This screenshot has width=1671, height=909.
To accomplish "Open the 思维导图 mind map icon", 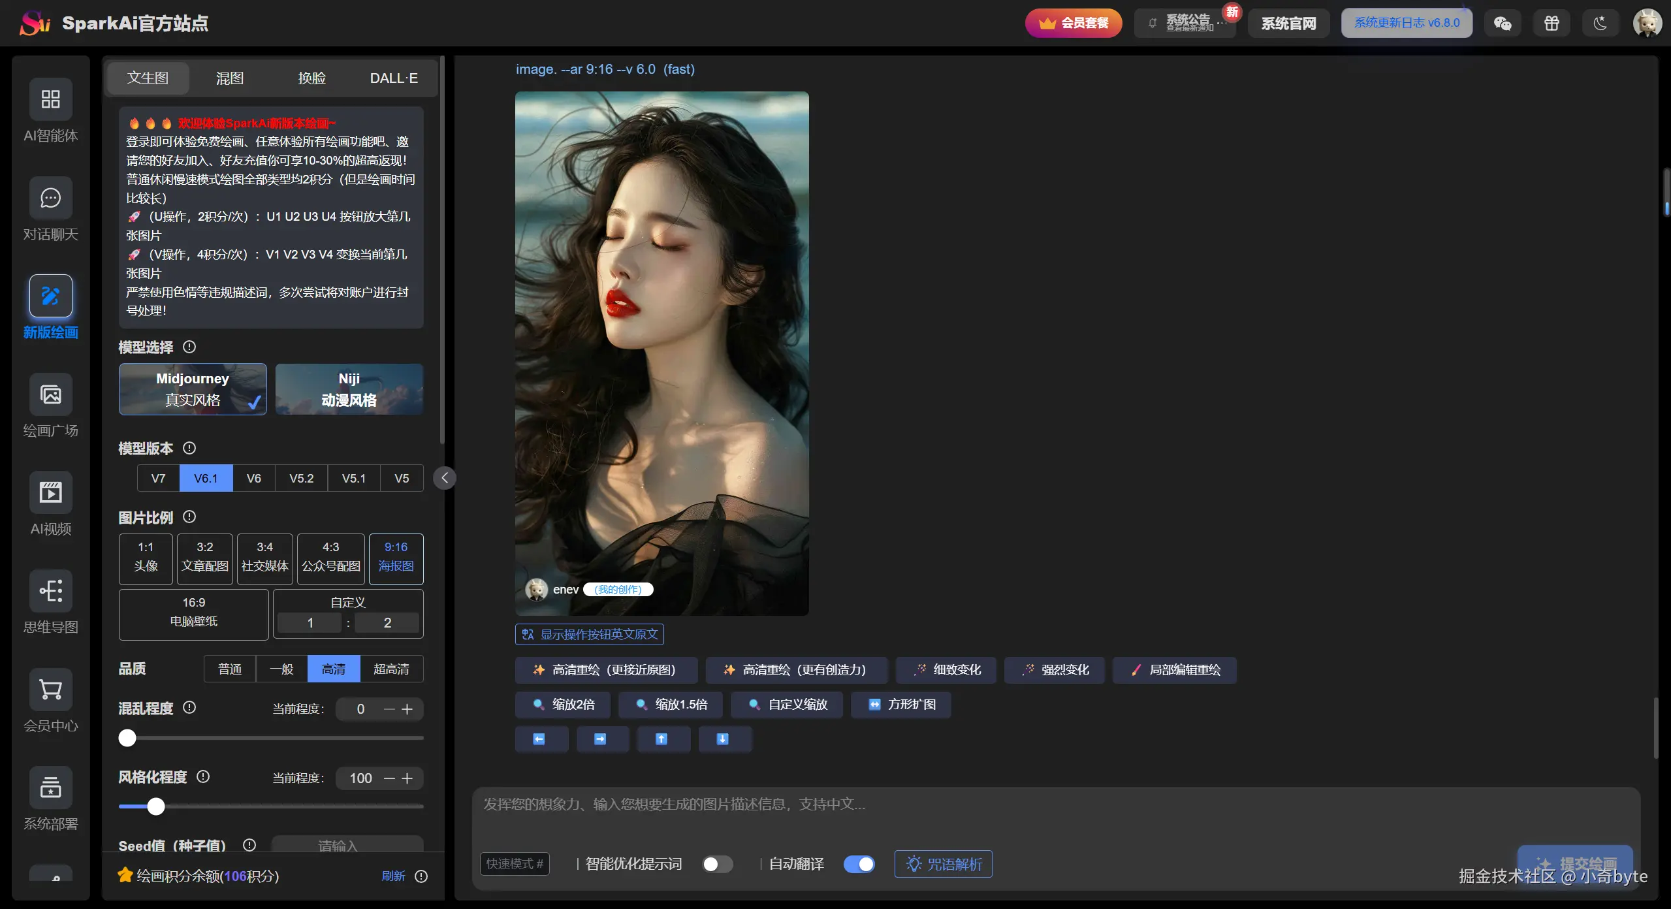I will (x=50, y=591).
